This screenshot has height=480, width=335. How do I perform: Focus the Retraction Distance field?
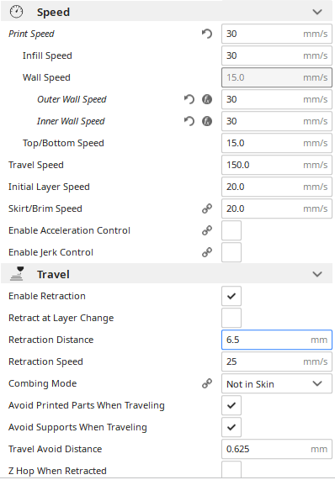277,340
